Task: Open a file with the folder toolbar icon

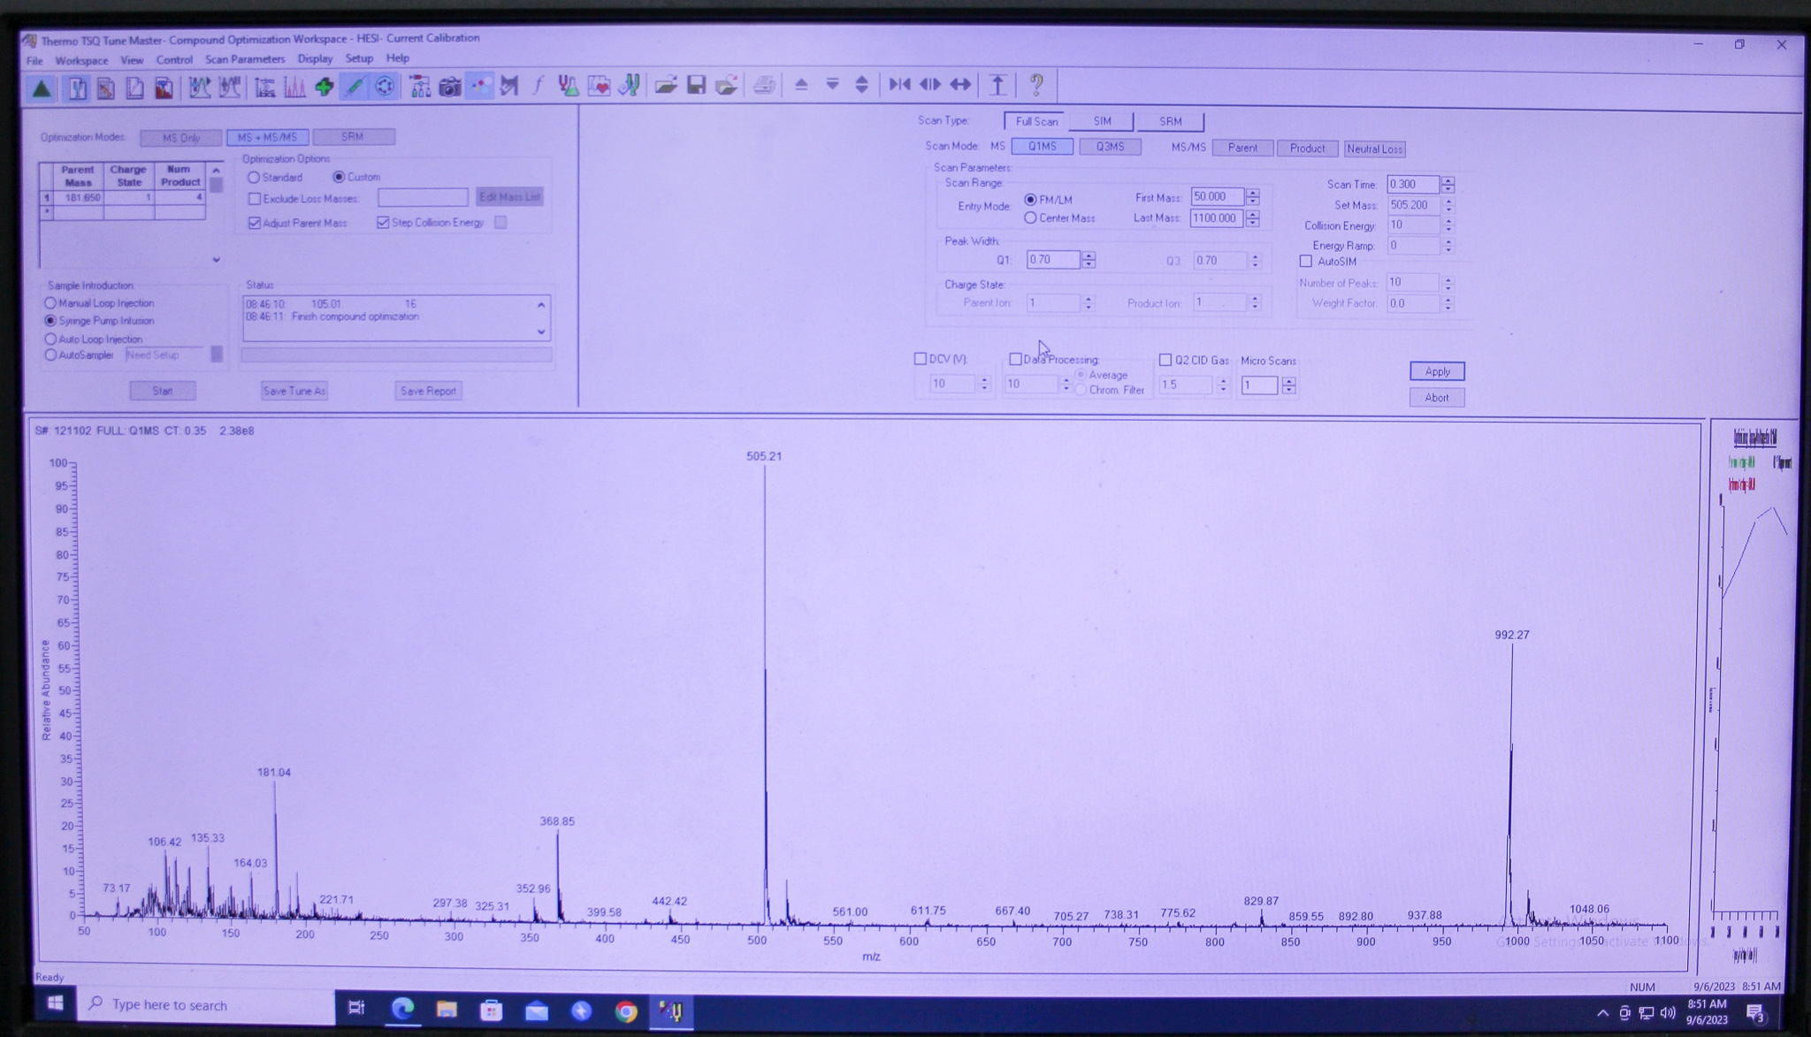Action: click(x=664, y=85)
